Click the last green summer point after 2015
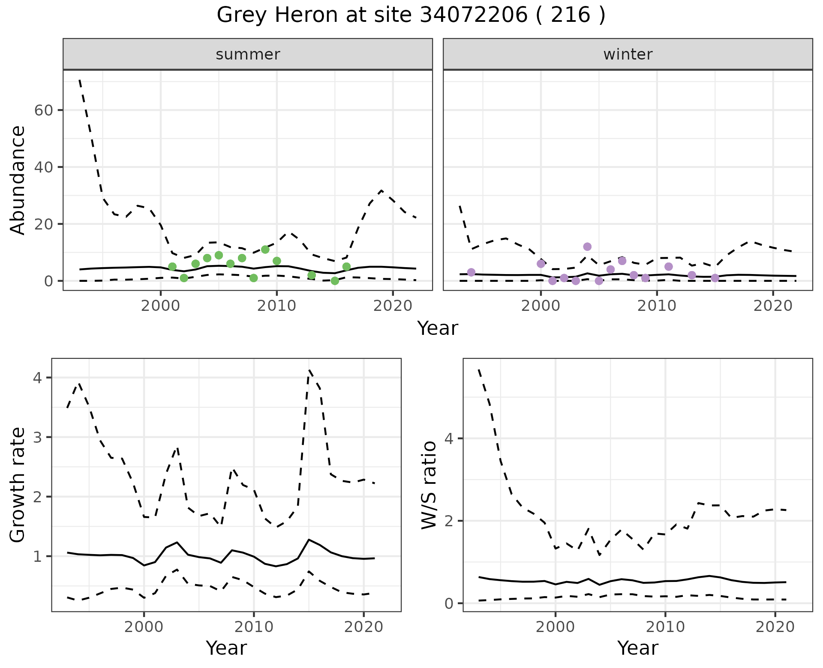This screenshot has height=668, width=823. tap(346, 267)
